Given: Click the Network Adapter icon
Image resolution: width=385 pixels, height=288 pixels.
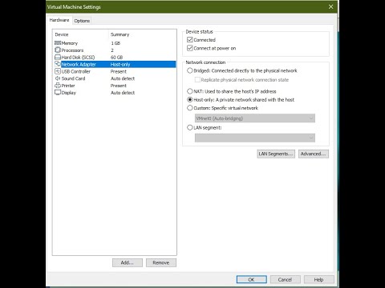Looking at the screenshot, I should 58,64.
